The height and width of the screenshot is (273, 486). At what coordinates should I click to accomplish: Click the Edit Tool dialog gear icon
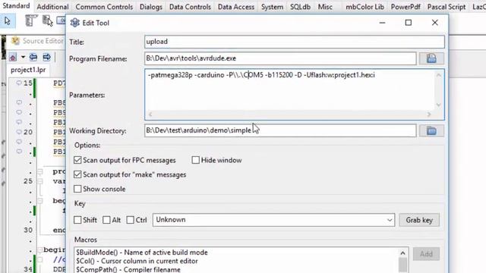pyautogui.click(x=74, y=23)
